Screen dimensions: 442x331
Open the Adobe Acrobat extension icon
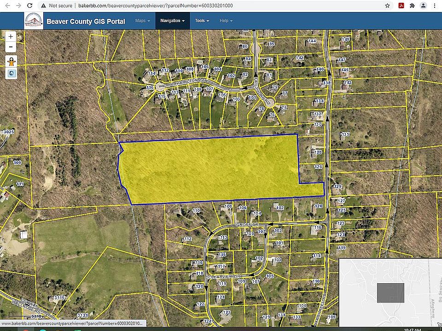point(401,6)
